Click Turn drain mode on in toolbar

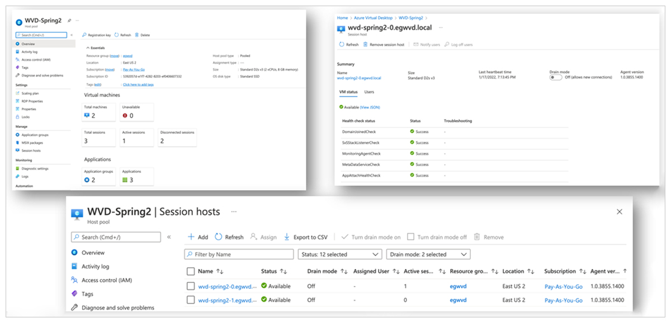pyautogui.click(x=371, y=237)
